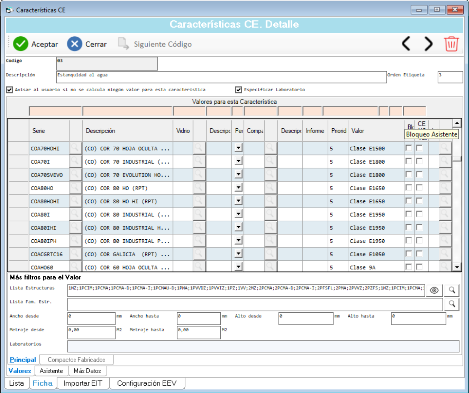Go to next record with right arrow
Image resolution: width=469 pixels, height=393 pixels.
(428, 44)
